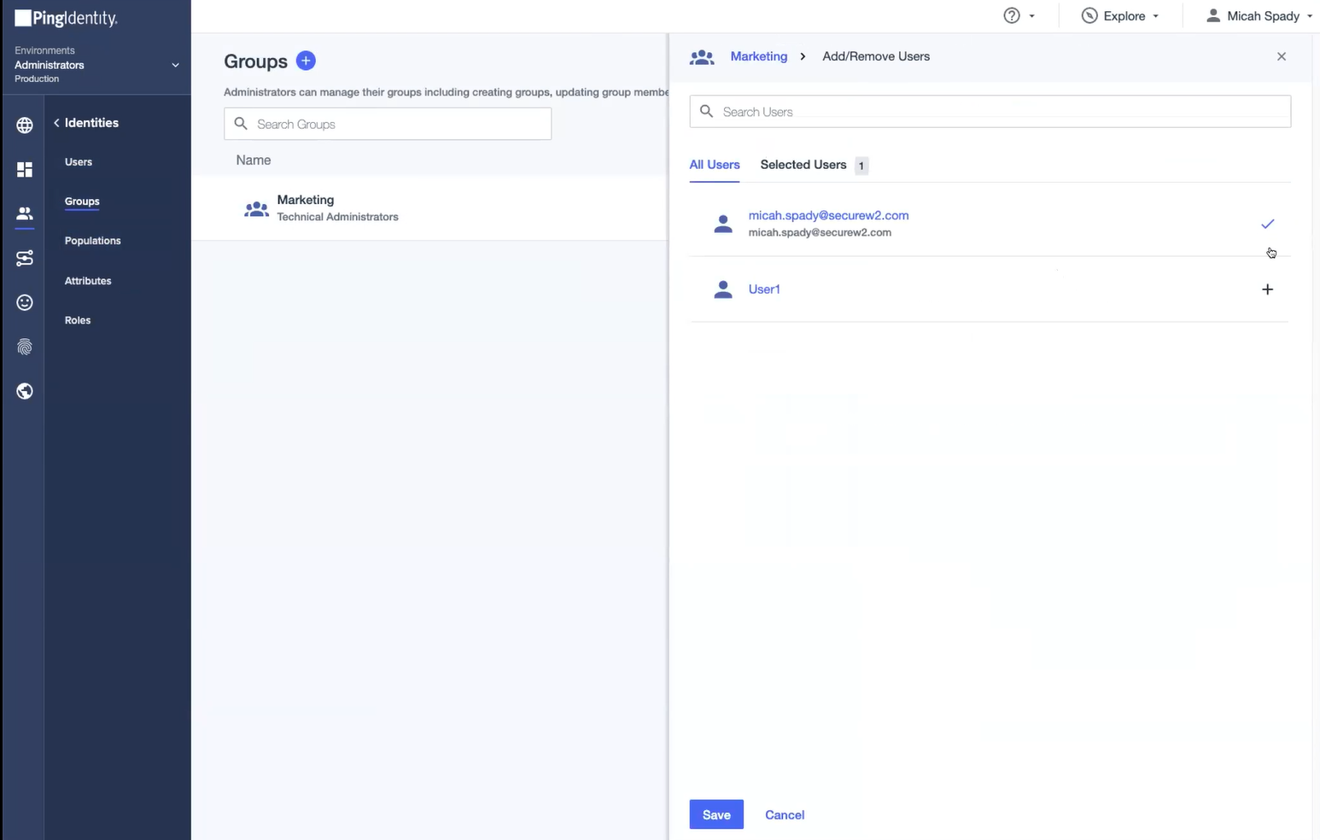
Task: Switch to the Selected Users tab
Action: click(x=803, y=165)
